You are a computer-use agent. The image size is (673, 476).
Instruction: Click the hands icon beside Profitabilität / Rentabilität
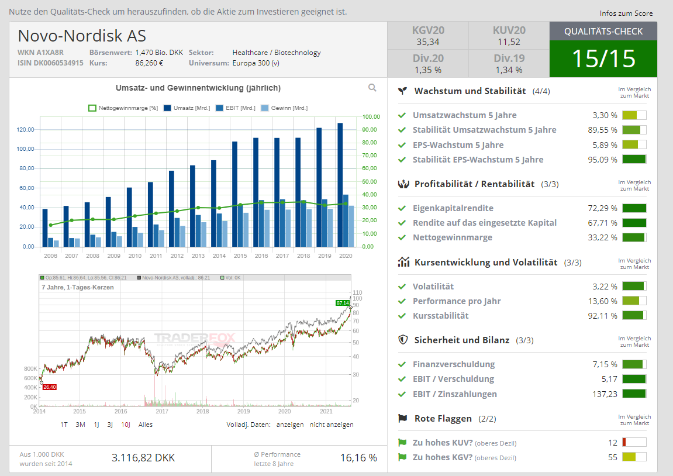coord(402,184)
